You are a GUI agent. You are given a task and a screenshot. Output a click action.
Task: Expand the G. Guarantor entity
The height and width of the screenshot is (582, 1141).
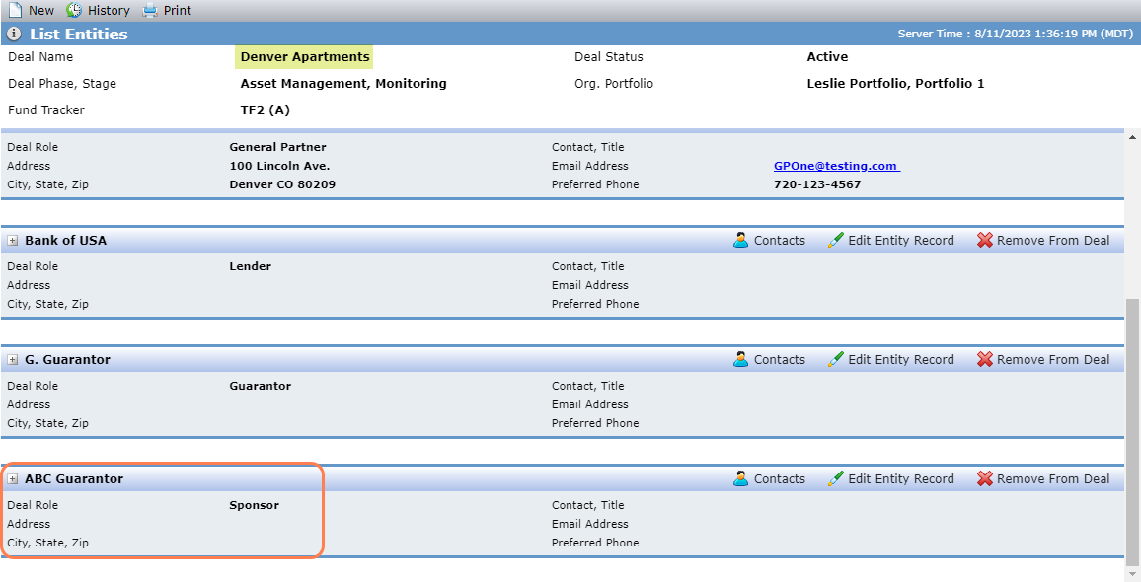(13, 359)
